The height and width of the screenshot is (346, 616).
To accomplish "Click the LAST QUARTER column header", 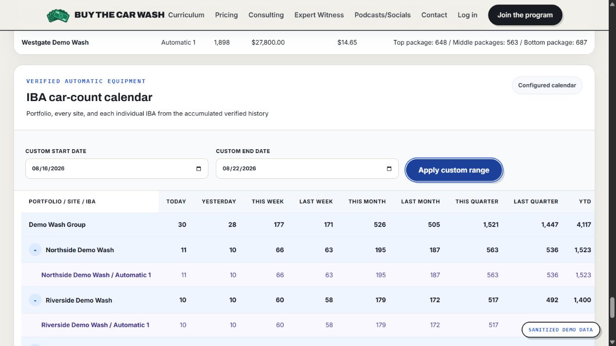I will coord(536,201).
